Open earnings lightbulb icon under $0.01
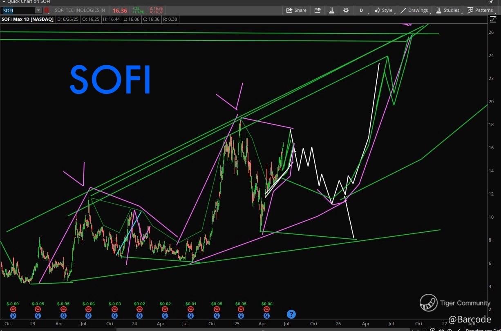Viewport: 501px width, 331px height. coord(190,315)
